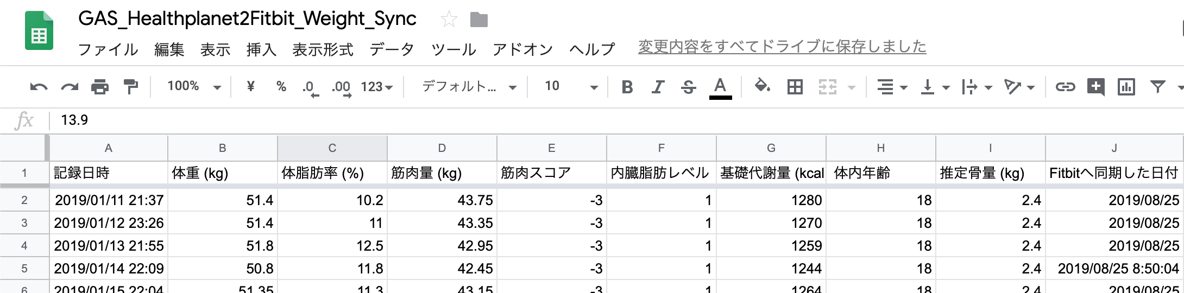This screenshot has width=1184, height=293.
Task: Click the Insert link chain icon
Action: point(1065,87)
